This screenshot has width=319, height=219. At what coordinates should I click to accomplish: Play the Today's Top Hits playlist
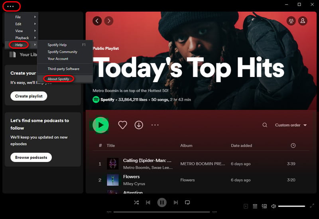100,125
